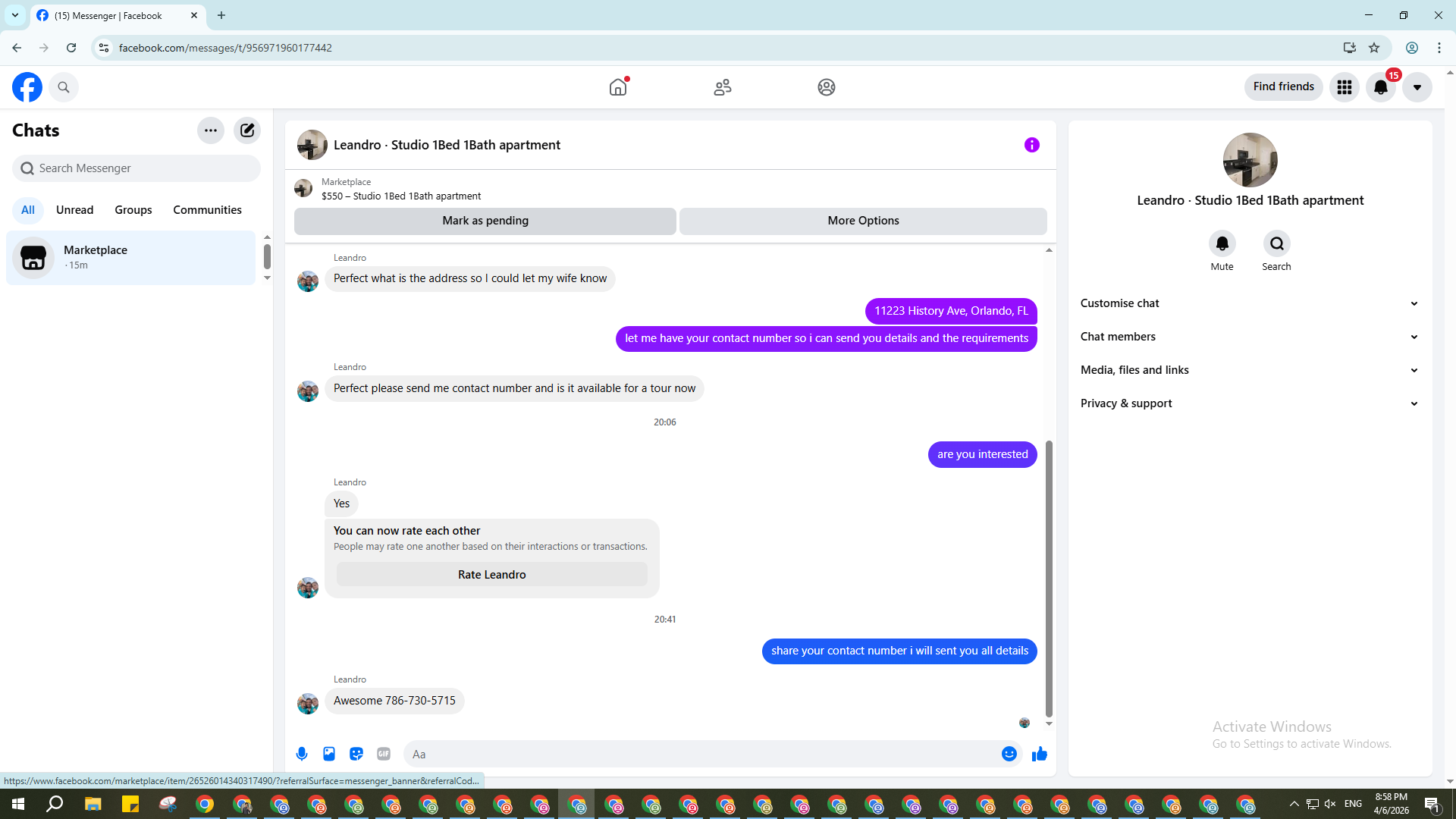
Task: Open the Groups icon in top navigation
Action: coord(827,87)
